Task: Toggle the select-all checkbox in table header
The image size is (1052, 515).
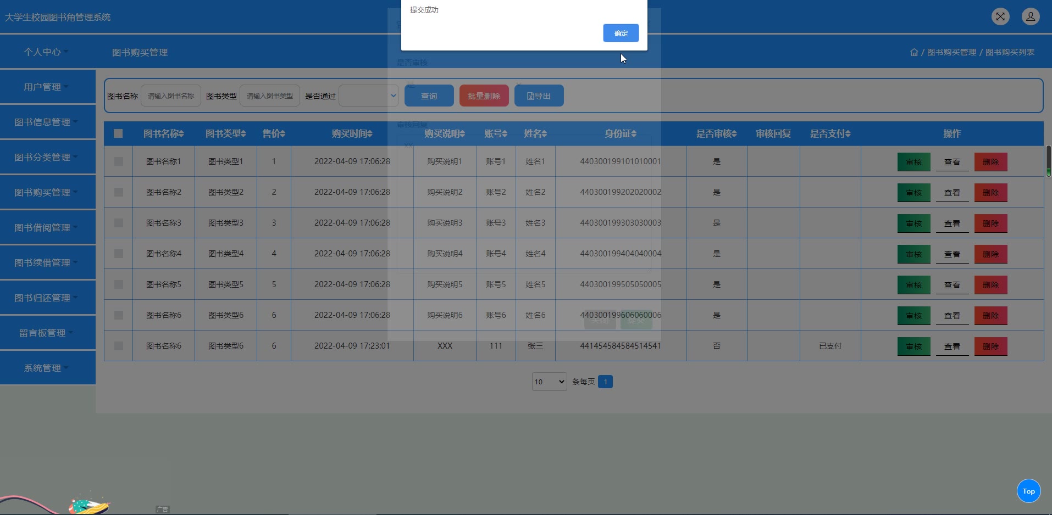Action: pyautogui.click(x=118, y=133)
